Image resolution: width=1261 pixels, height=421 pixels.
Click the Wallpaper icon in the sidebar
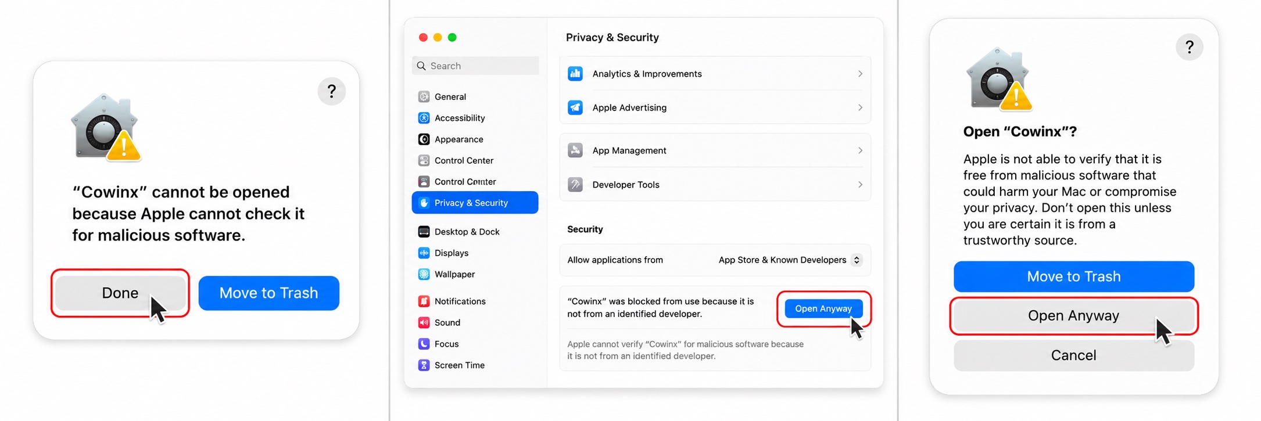(424, 274)
